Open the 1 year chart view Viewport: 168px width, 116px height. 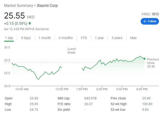pyautogui.click(x=99, y=38)
